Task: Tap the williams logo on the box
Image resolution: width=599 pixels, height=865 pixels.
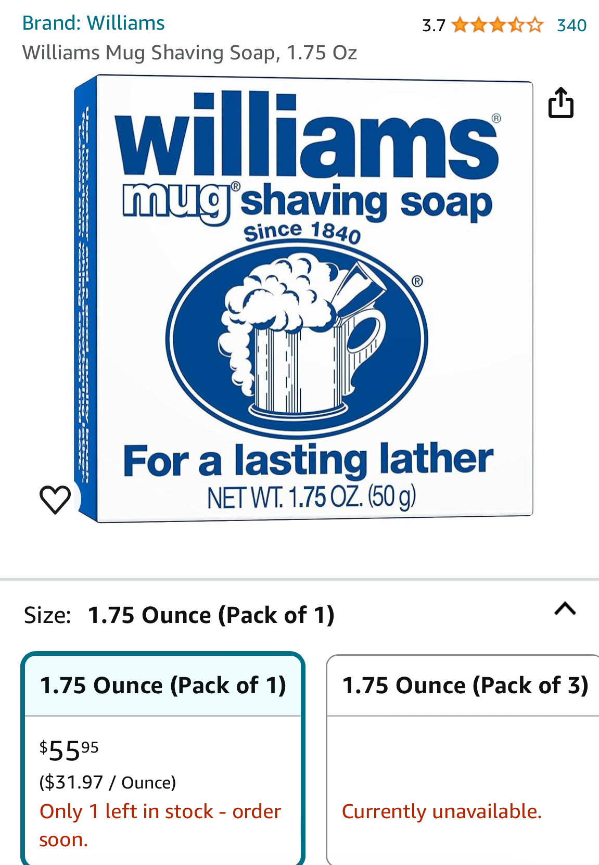Action: pos(307,134)
